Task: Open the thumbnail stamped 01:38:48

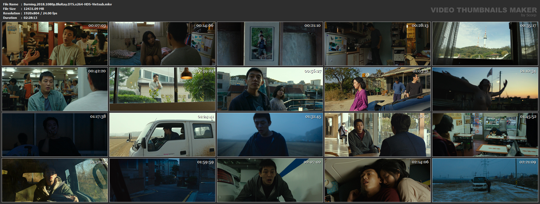Action: pos(378,135)
